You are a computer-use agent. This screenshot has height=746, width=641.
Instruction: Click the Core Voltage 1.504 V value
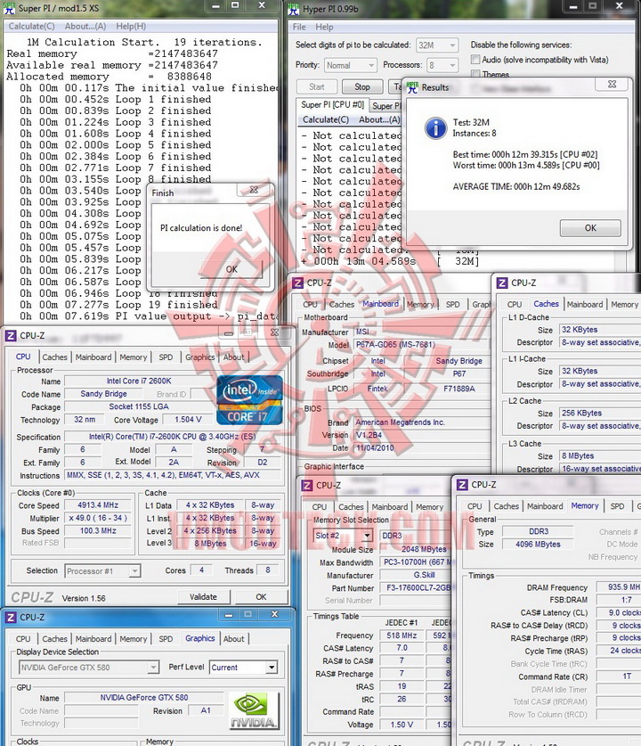(188, 419)
